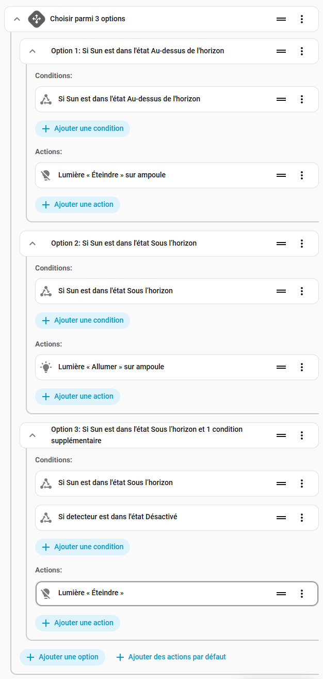The height and width of the screenshot is (679, 323).
Task: Click Ajouter une option button
Action: 62,657
